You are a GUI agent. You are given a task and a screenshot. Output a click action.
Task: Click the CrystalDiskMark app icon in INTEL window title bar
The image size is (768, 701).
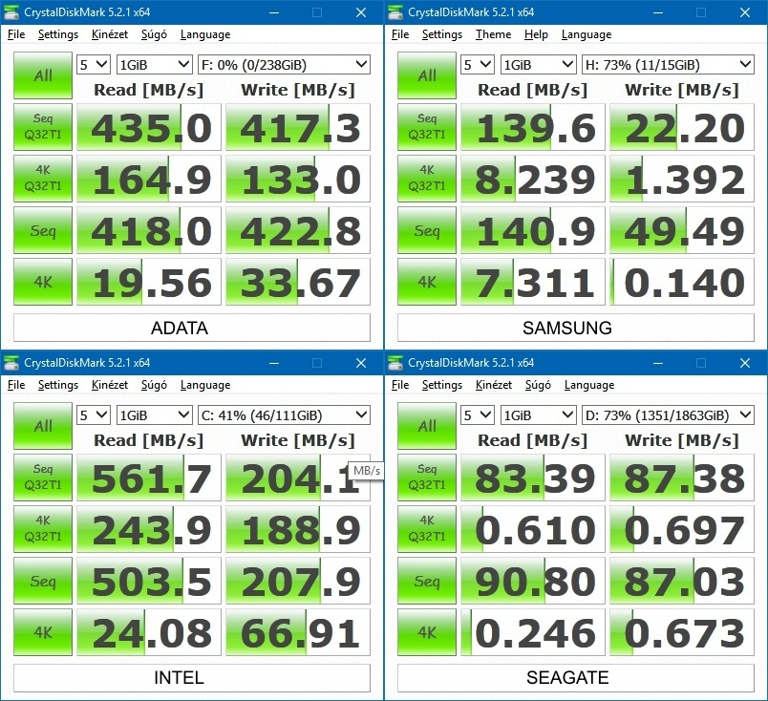click(11, 363)
